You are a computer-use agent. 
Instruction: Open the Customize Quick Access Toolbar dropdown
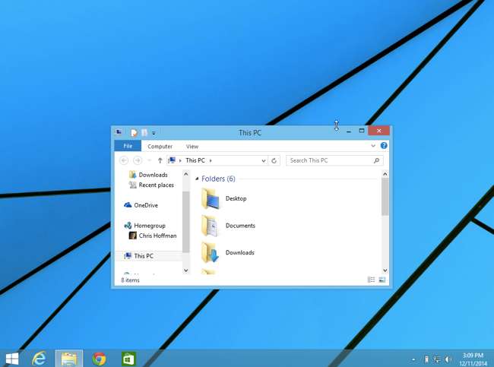click(154, 133)
